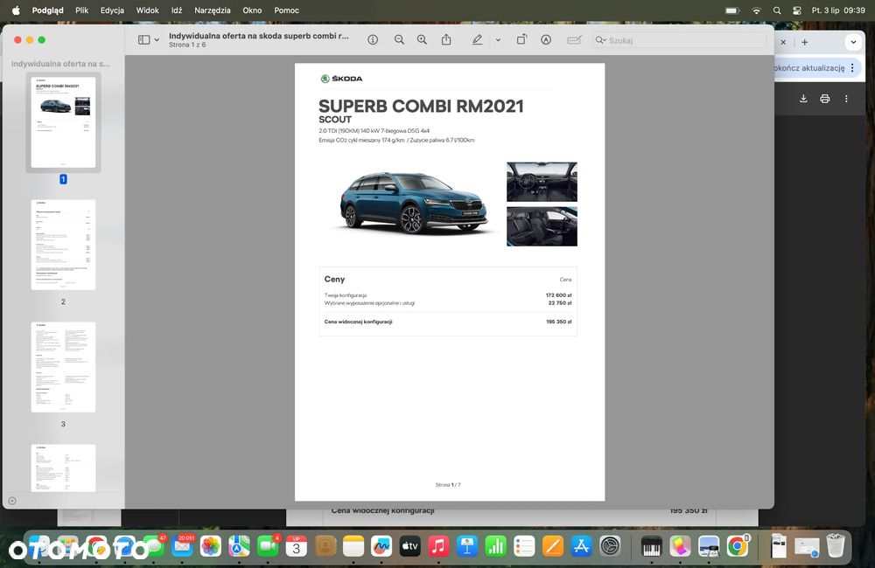Select page 1 thumbnail in sidebar
This screenshot has width=875, height=568.
pyautogui.click(x=63, y=122)
